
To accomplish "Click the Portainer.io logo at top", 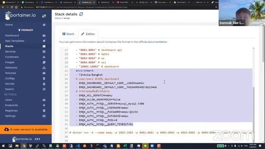I will 20,16.
